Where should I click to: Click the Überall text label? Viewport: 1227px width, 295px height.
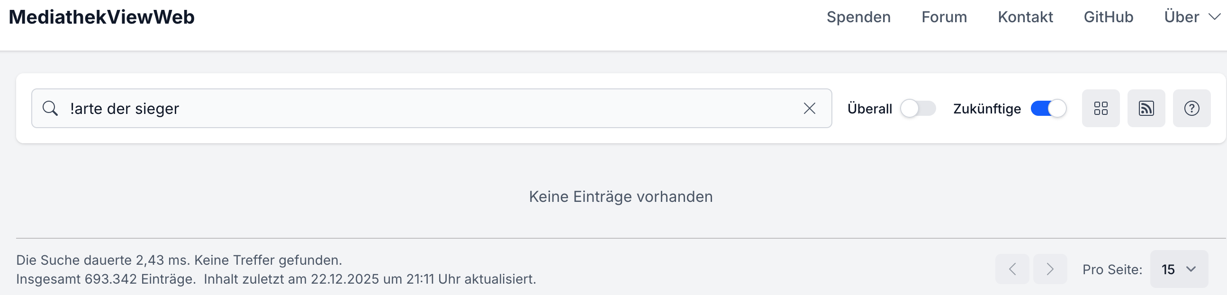[x=869, y=109]
